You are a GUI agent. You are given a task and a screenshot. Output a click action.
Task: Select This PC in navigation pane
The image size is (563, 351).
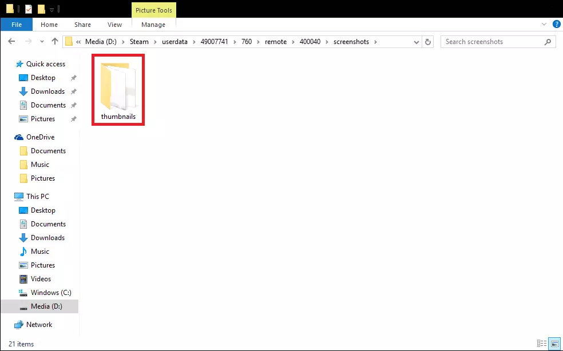[37, 196]
